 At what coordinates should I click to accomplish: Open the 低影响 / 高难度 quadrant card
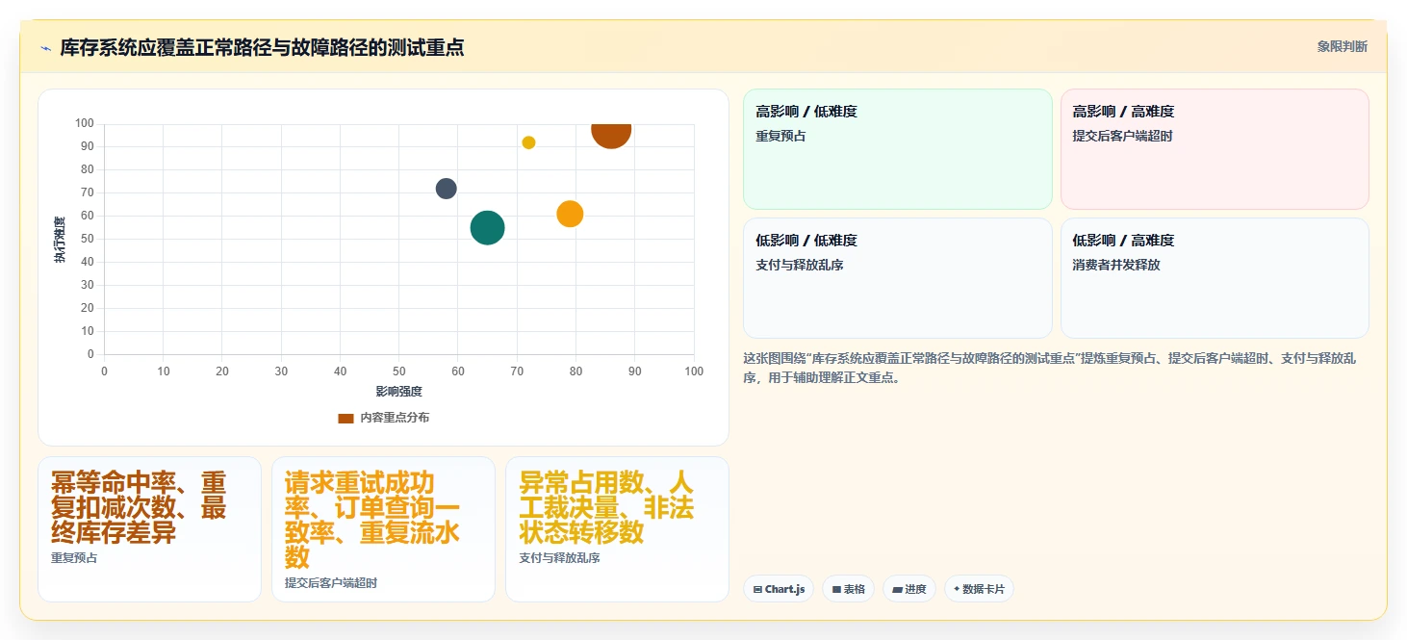(x=1215, y=278)
